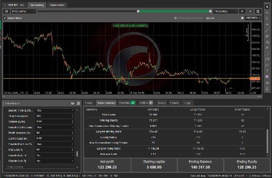Click parameters panel scroll up arrow
Viewport: 272px width, 178px height.
[77, 110]
